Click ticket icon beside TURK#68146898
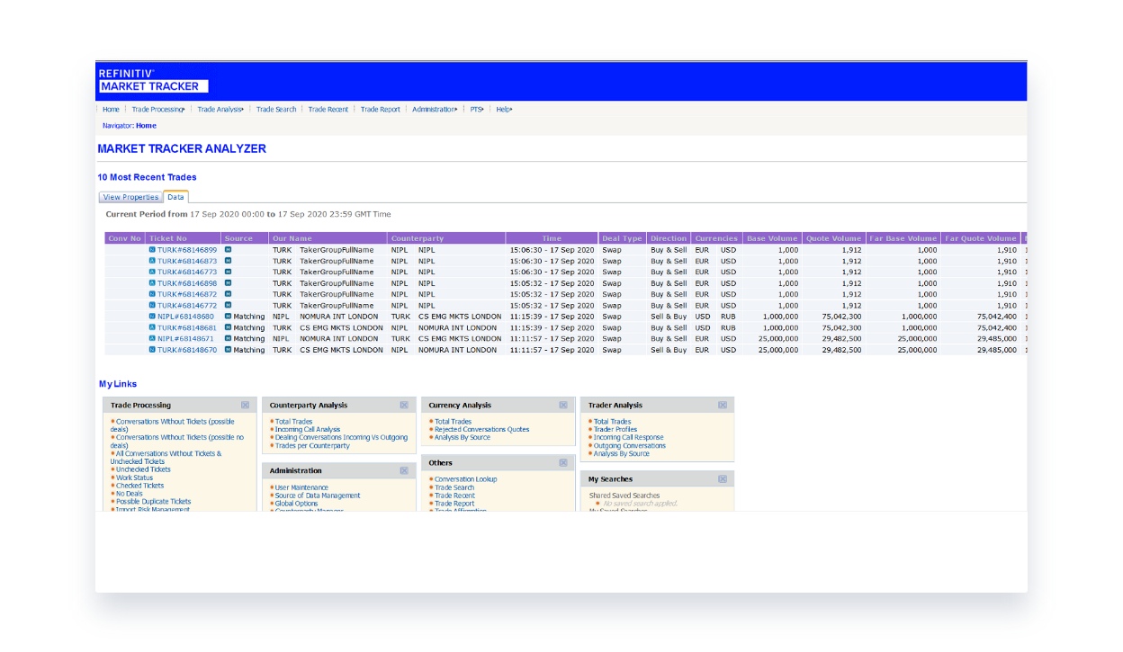Image resolution: width=1123 pixels, height=652 pixels. pyautogui.click(x=152, y=283)
